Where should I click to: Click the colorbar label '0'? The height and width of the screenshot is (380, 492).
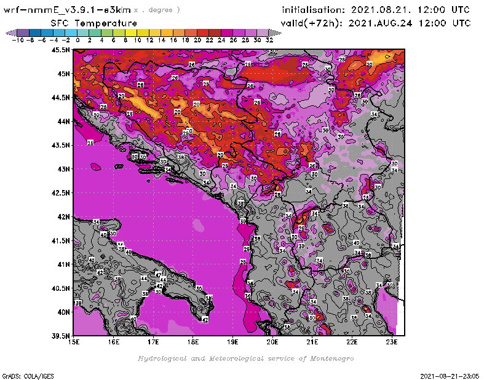pyautogui.click(x=77, y=41)
